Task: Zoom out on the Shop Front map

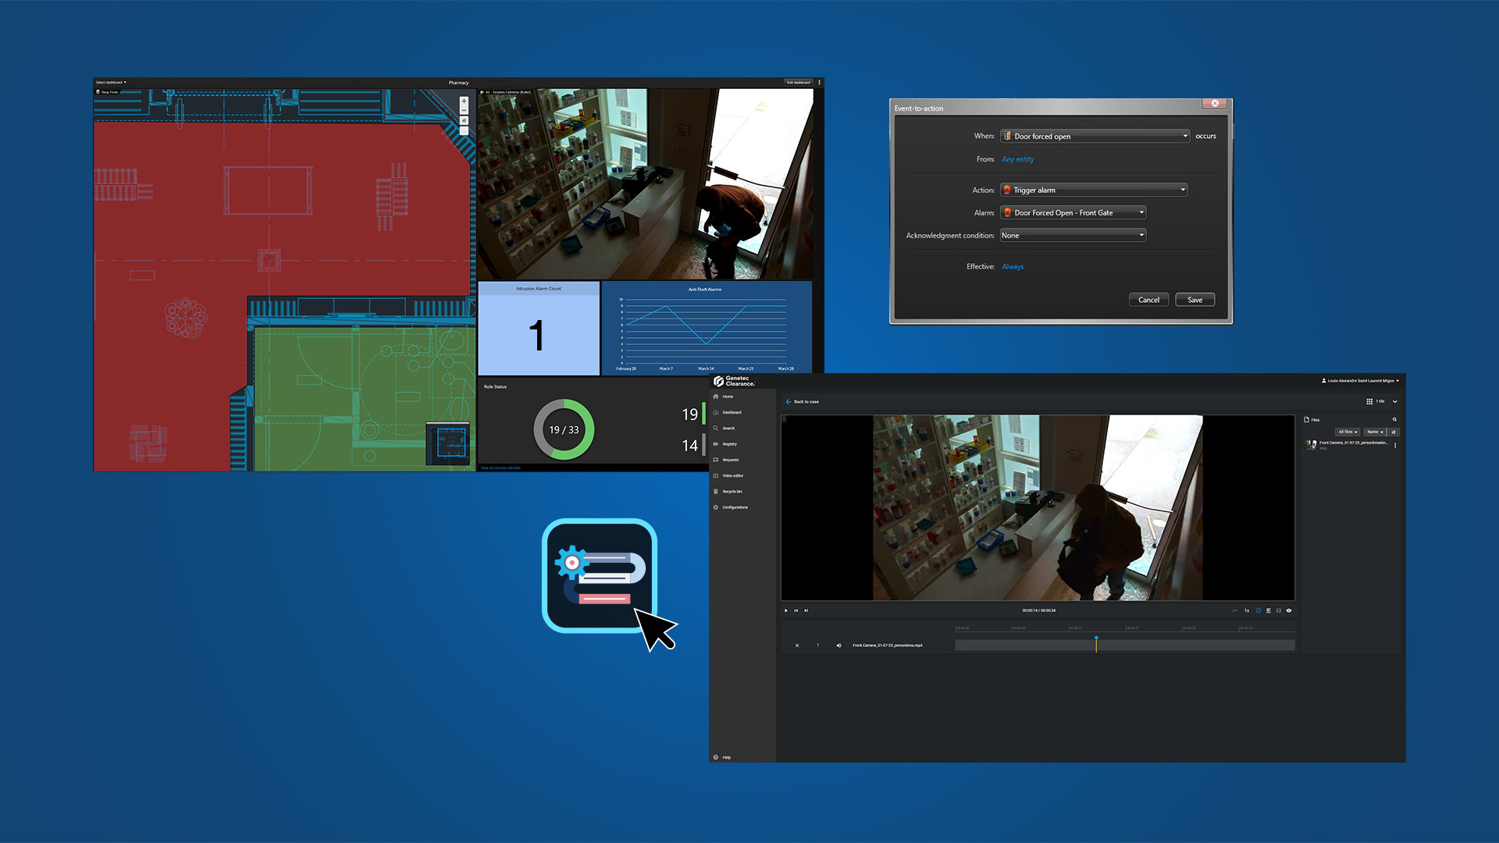Action: (464, 111)
